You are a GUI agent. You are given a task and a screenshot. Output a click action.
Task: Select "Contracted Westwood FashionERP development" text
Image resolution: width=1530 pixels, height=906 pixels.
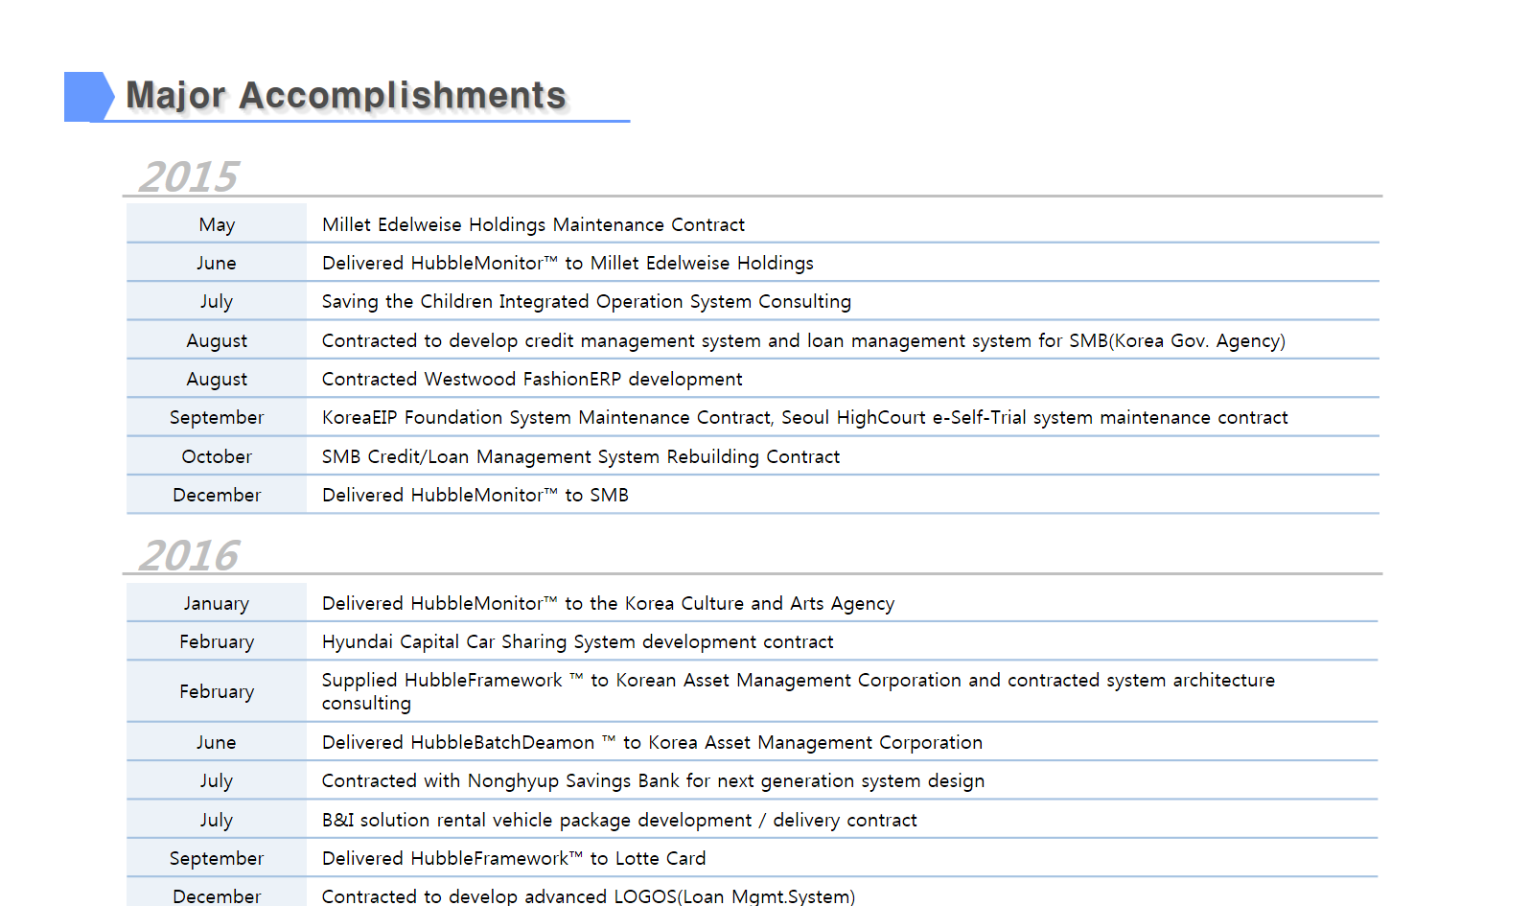(532, 379)
